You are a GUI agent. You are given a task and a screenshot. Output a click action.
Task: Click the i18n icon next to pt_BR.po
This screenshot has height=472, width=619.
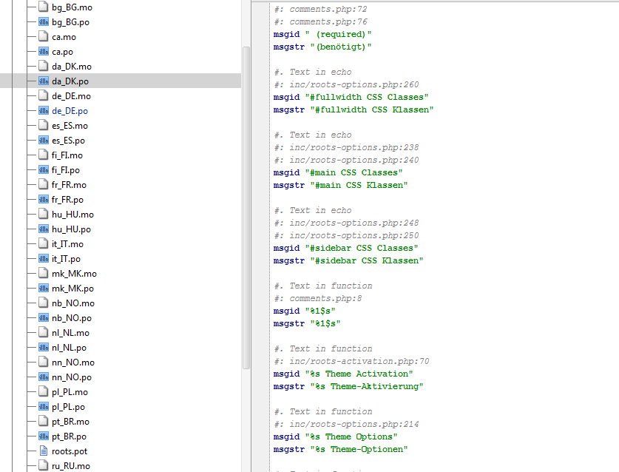point(43,436)
